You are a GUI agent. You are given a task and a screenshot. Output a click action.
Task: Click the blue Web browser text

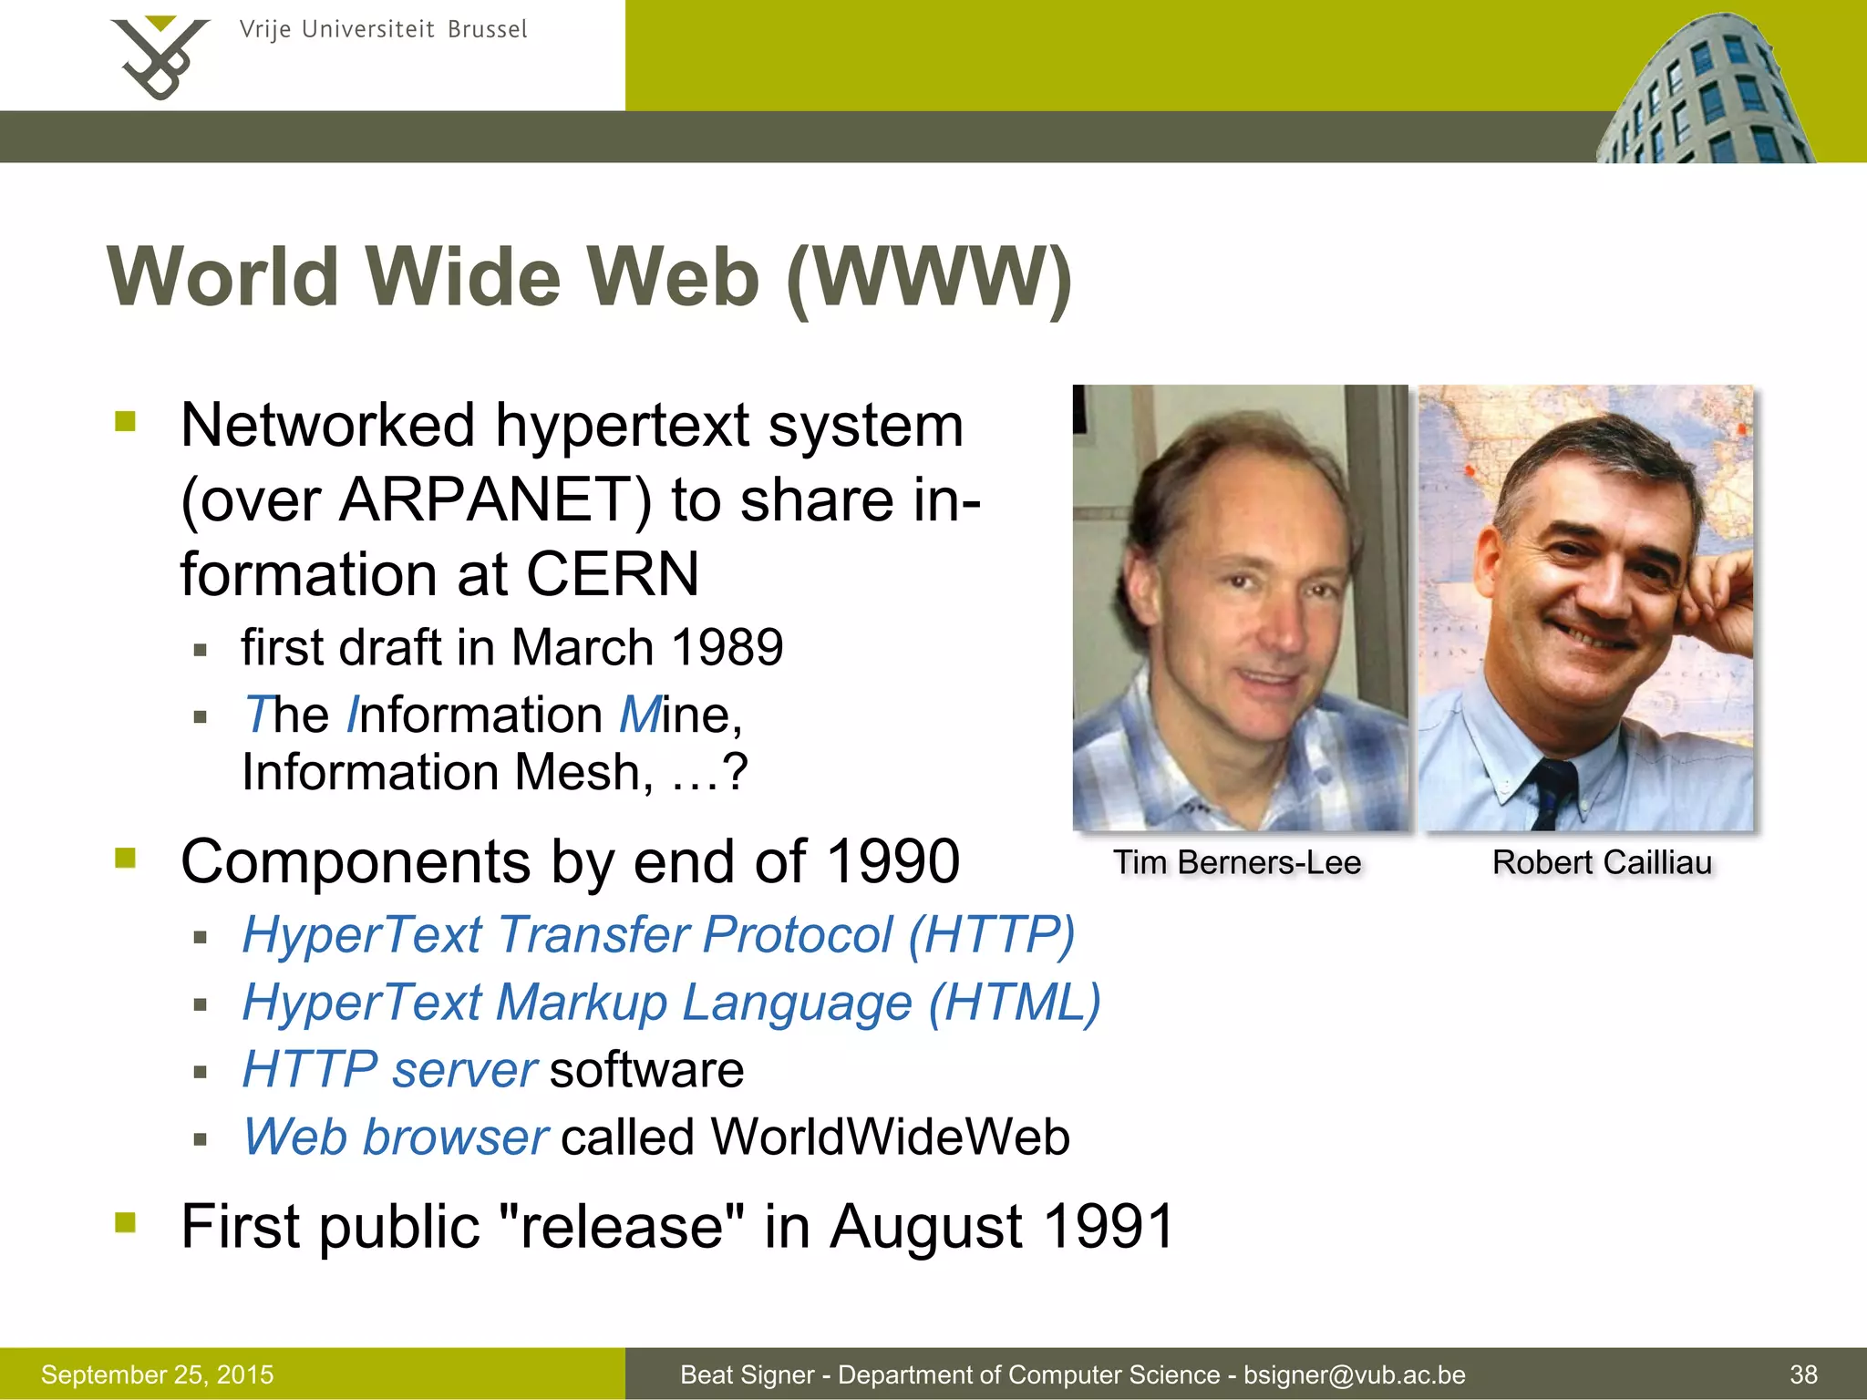pos(395,1137)
